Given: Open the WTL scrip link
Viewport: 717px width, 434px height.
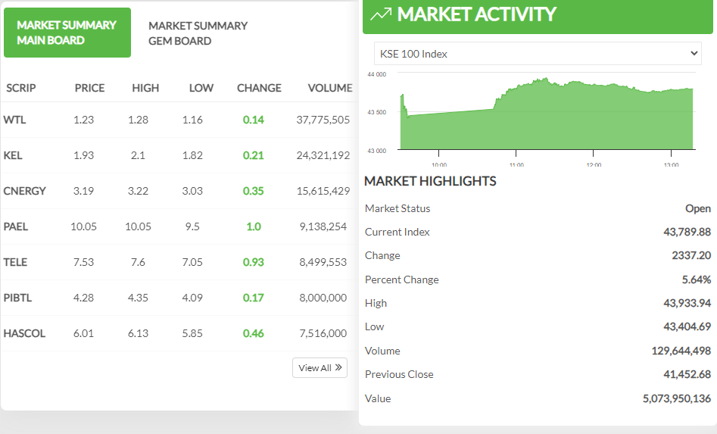Looking at the screenshot, I should [x=14, y=120].
